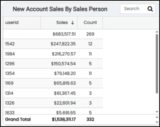160x127 pixels.
Task: Sort by the userid column header
Action: 22,22
